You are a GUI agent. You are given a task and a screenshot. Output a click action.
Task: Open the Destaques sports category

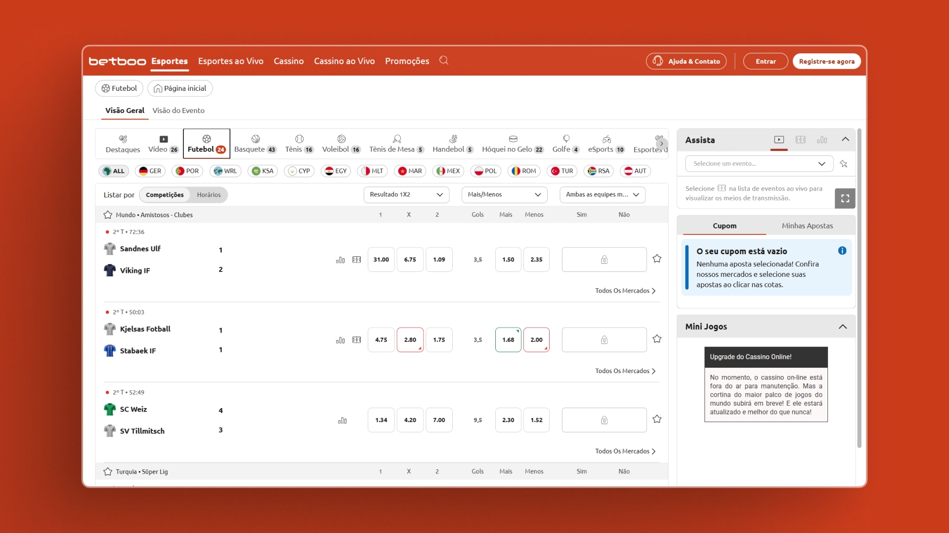coord(123,144)
